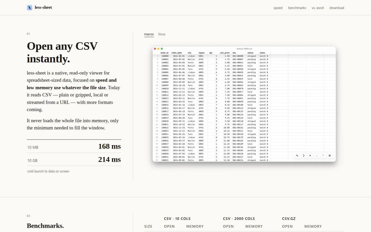
Task: Click the 168 ms timing value
Action: pos(109,146)
